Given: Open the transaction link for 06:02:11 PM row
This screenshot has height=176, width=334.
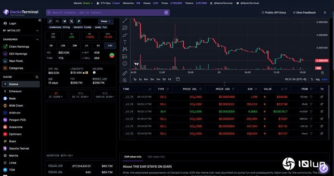Looking at the screenshot, I should tap(321, 111).
